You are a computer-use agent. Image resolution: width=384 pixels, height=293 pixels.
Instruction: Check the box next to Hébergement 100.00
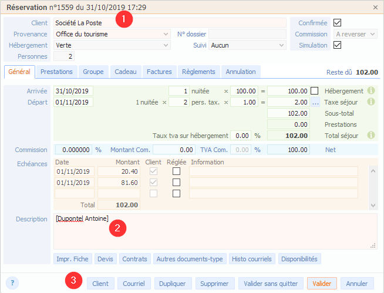tap(315, 91)
